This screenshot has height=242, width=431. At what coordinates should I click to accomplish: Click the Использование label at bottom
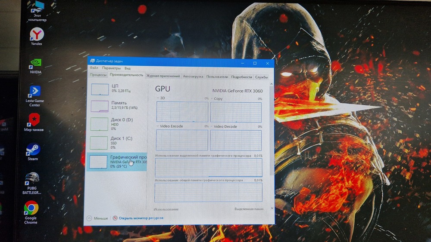coord(166,209)
